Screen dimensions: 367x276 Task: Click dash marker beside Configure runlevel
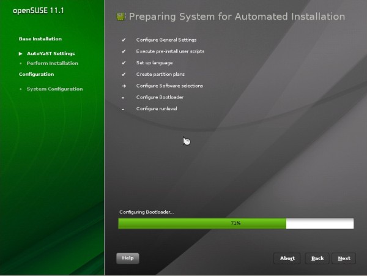tap(123, 109)
